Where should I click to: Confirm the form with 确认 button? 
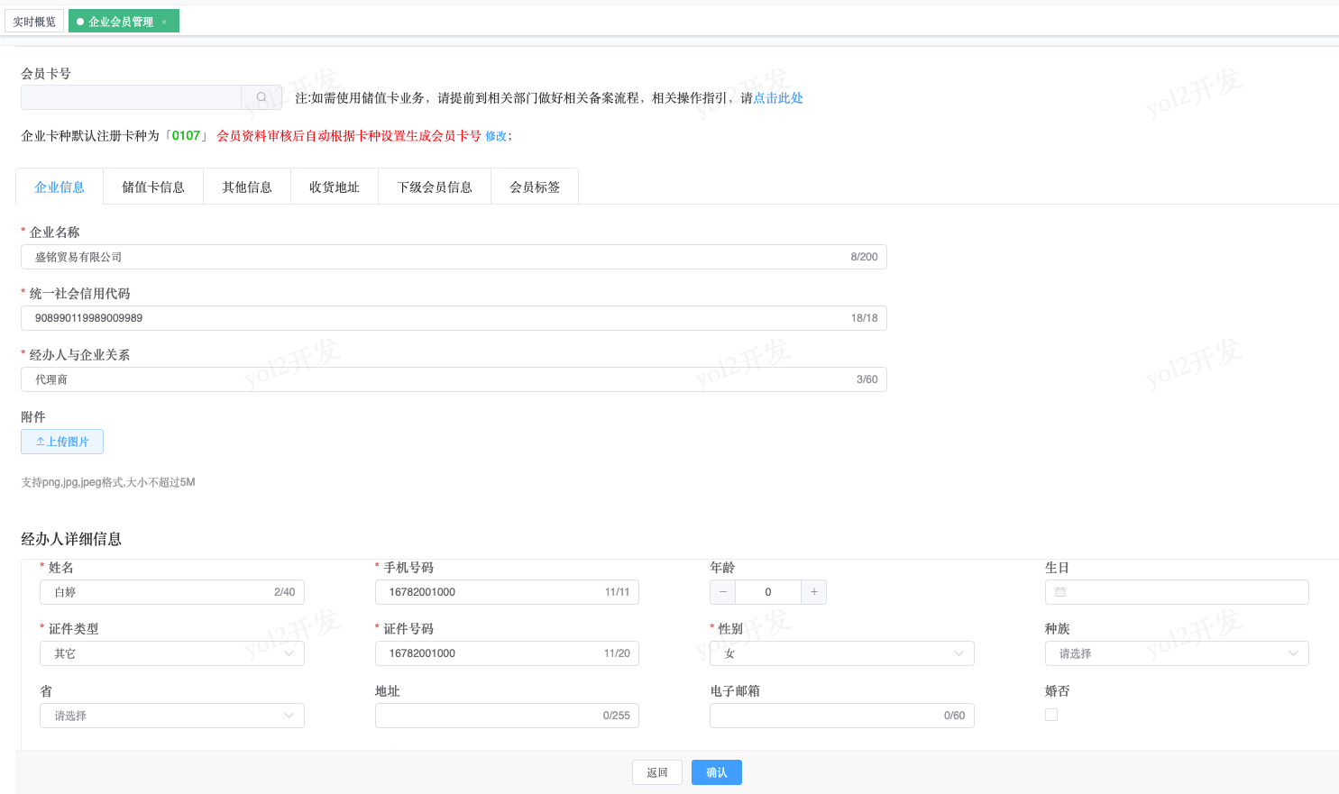[x=717, y=772]
